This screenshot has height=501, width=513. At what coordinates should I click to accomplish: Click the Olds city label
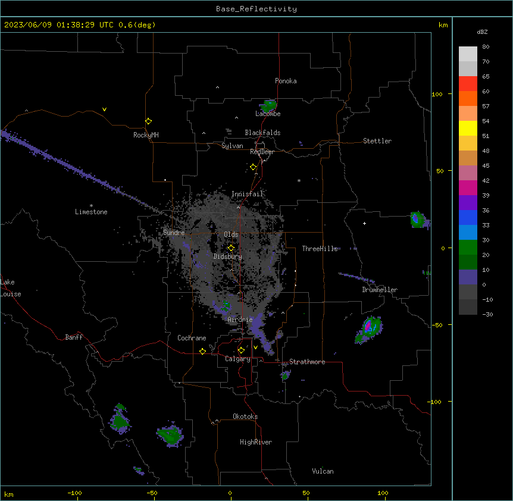[231, 234]
